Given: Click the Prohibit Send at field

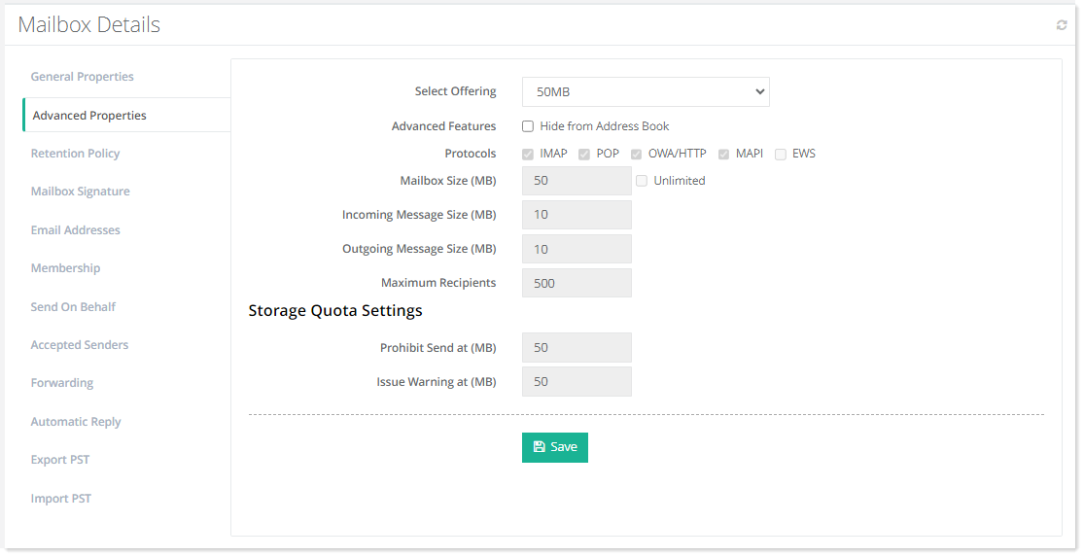Looking at the screenshot, I should pyautogui.click(x=577, y=348).
